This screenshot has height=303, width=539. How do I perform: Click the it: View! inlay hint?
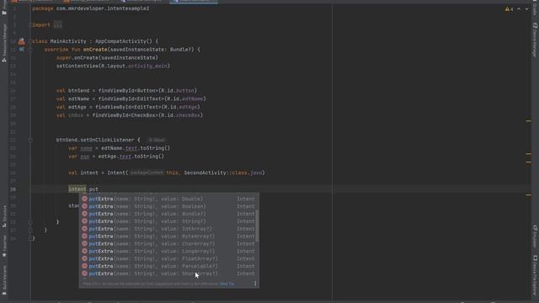tap(157, 140)
